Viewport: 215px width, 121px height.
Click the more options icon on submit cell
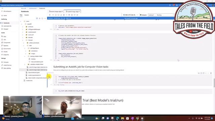pos(208,73)
